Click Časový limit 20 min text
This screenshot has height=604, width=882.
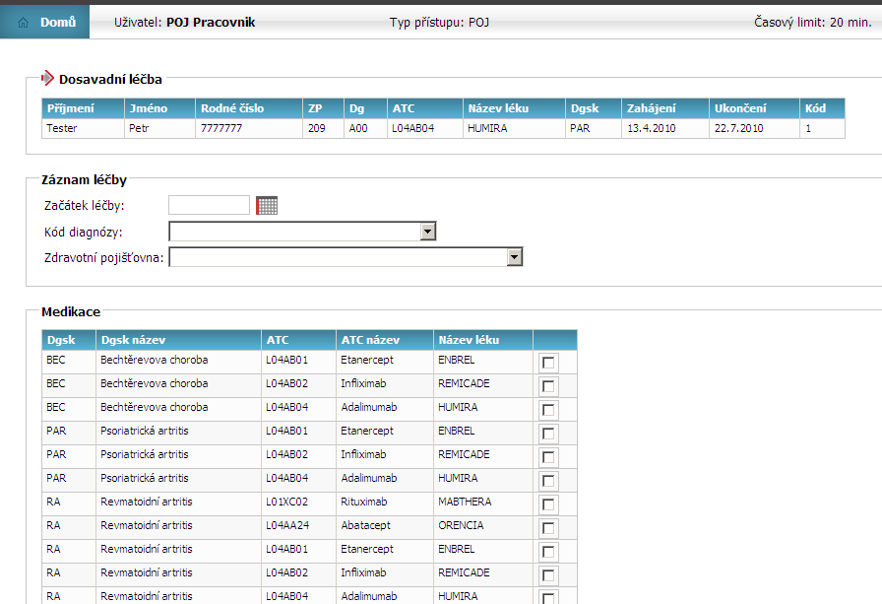click(x=813, y=23)
